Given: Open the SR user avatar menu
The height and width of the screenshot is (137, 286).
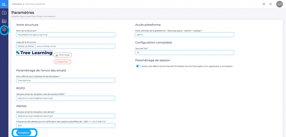Looking at the screenshot, I should click(279, 4).
